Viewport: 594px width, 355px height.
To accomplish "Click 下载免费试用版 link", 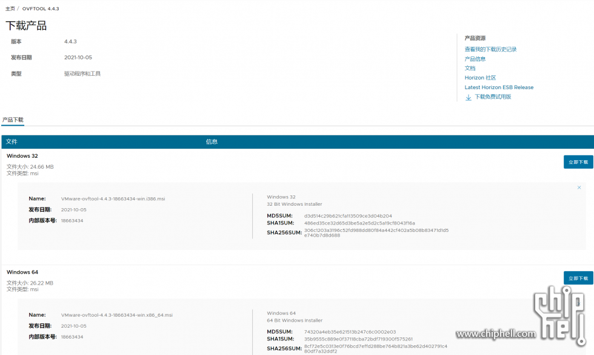I will tap(493, 96).
